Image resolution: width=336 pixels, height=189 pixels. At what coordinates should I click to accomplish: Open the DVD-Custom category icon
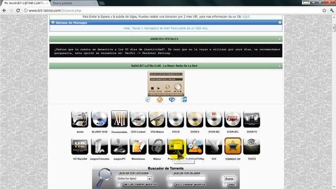(x=138, y=119)
